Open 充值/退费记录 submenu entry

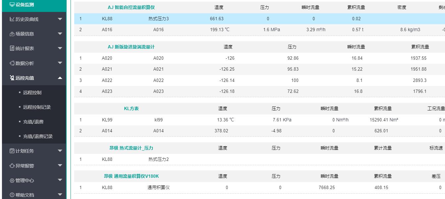(x=38, y=136)
